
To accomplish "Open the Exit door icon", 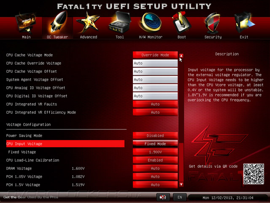I will [x=244, y=23].
